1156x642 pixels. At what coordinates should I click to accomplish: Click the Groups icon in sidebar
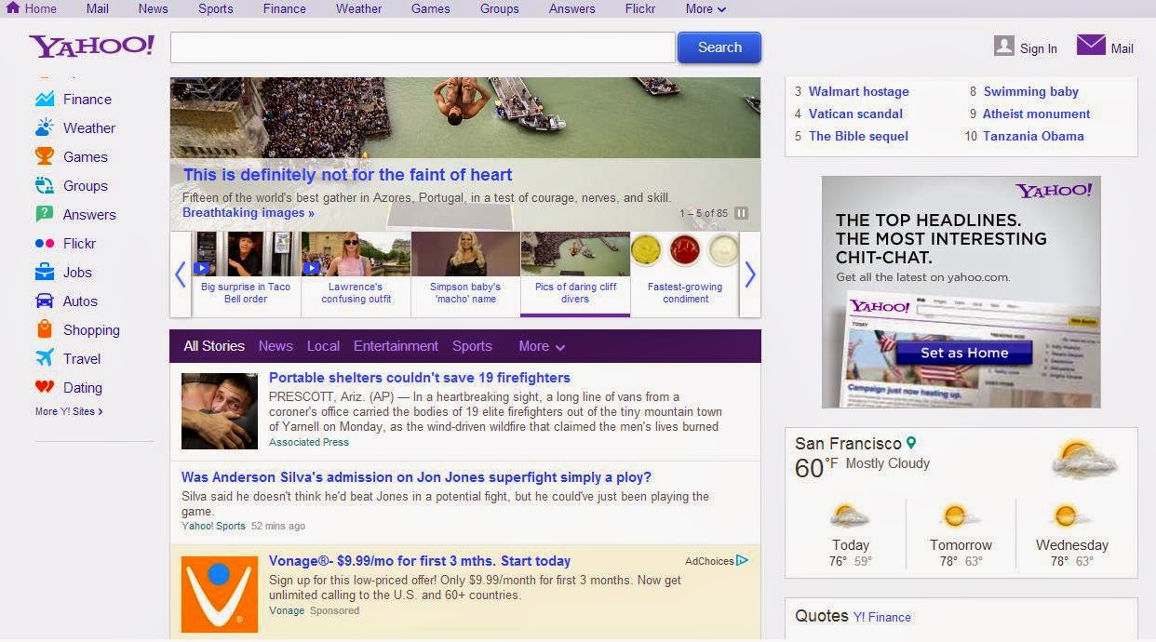45,185
